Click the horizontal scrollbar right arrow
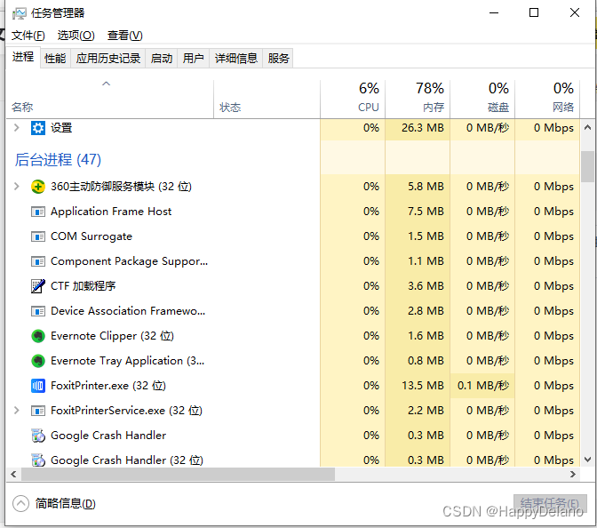Screen dimensions: 597x528 coord(573,475)
